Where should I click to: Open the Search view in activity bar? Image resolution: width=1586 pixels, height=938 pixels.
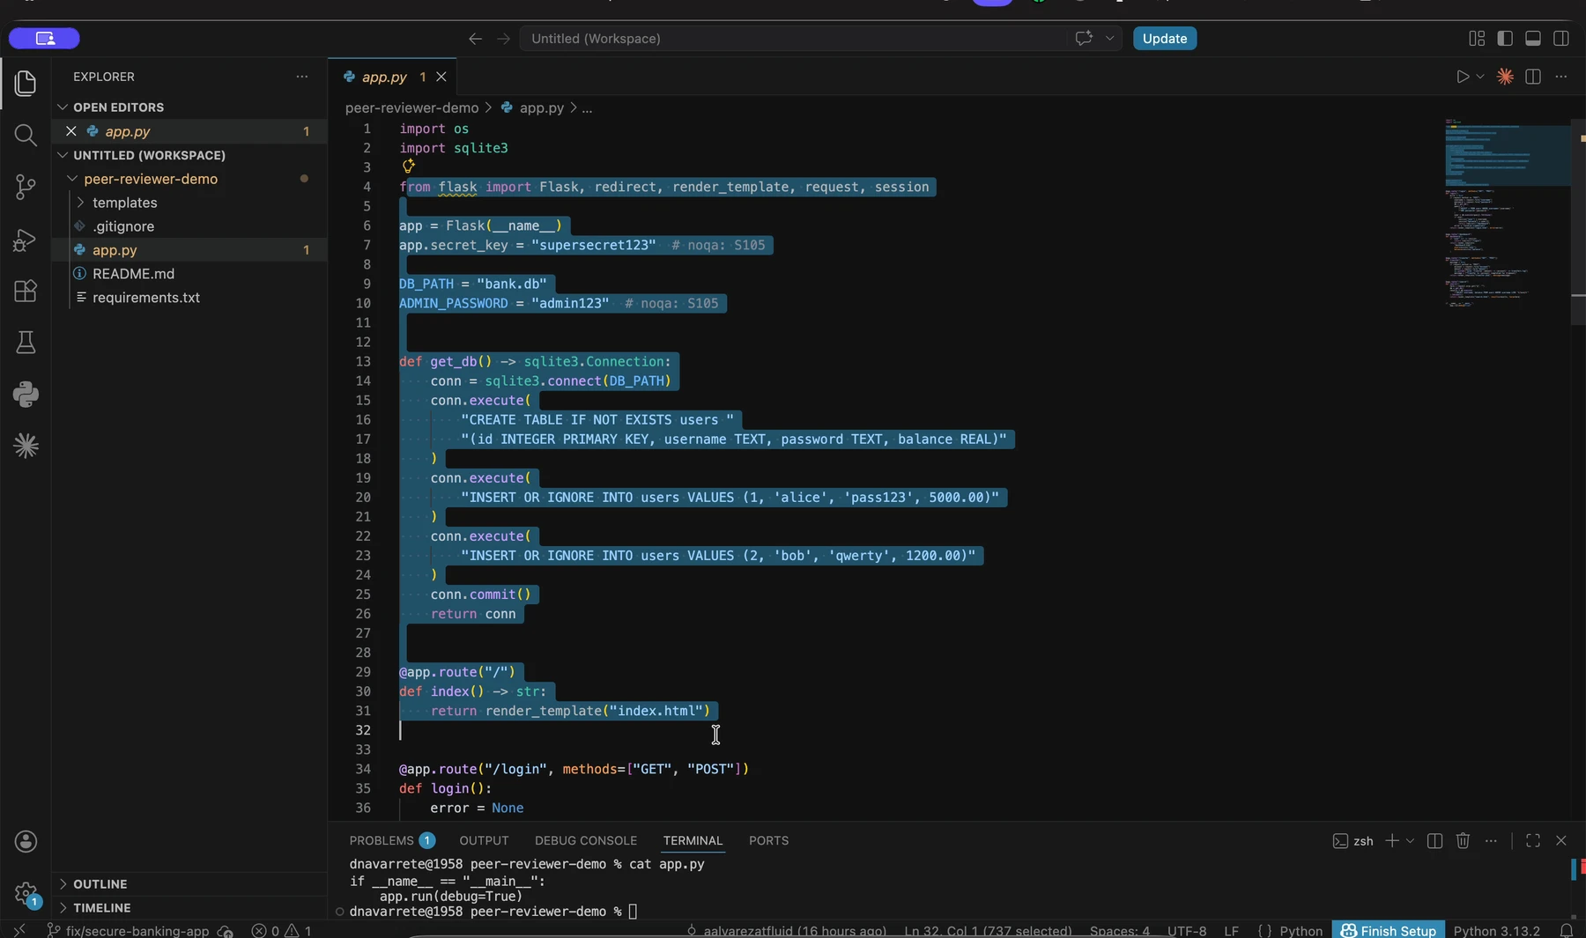point(26,135)
